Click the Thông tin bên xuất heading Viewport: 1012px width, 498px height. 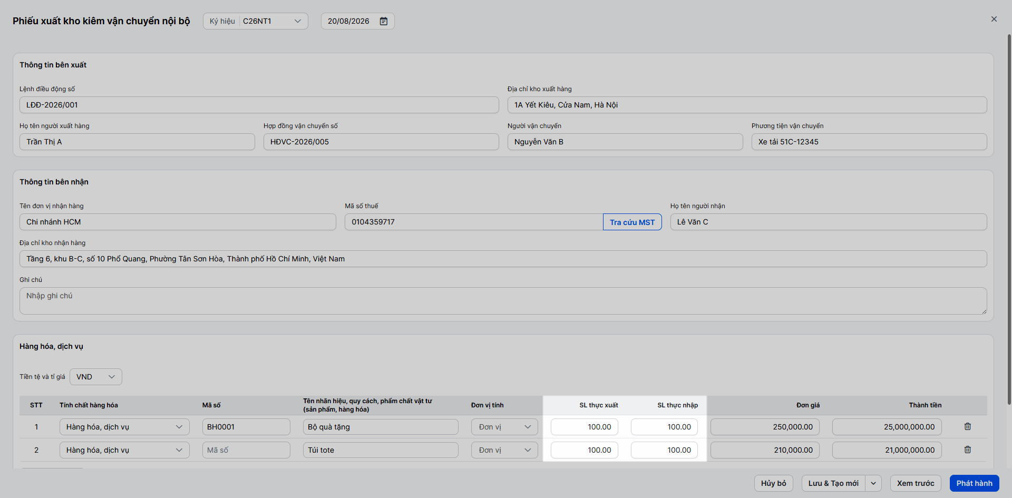coord(53,65)
